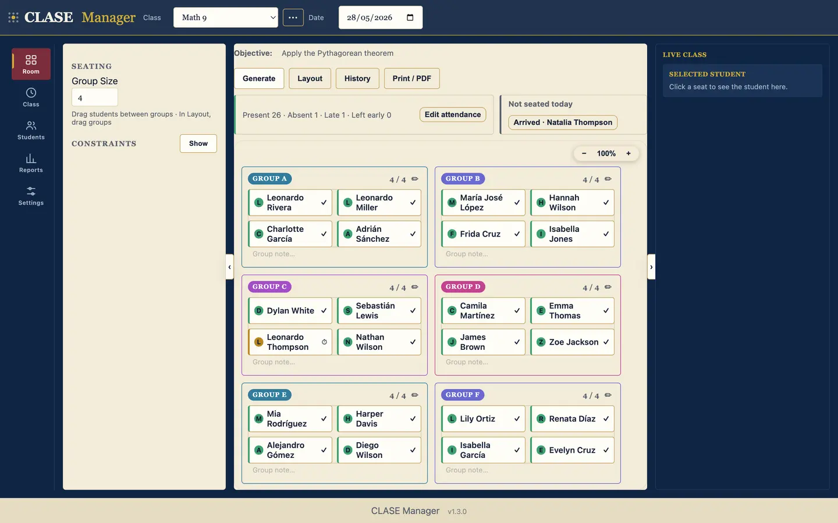Toggle attendance check for Charlotte García

[324, 234]
